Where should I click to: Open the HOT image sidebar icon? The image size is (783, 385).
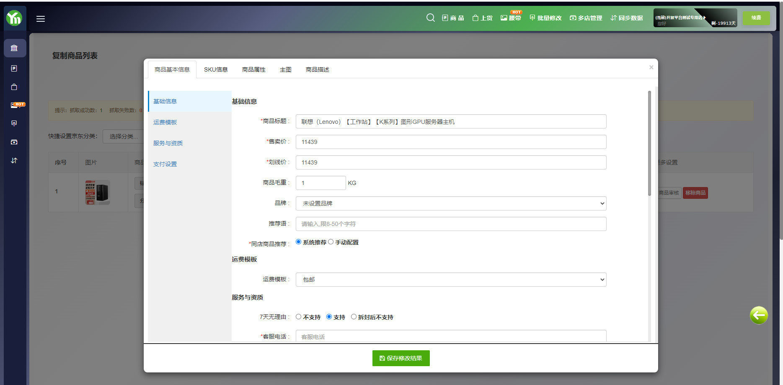[14, 105]
